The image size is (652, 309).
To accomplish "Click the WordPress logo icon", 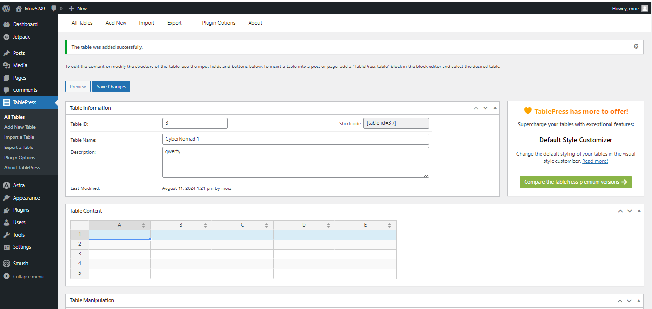I will 6,8.
